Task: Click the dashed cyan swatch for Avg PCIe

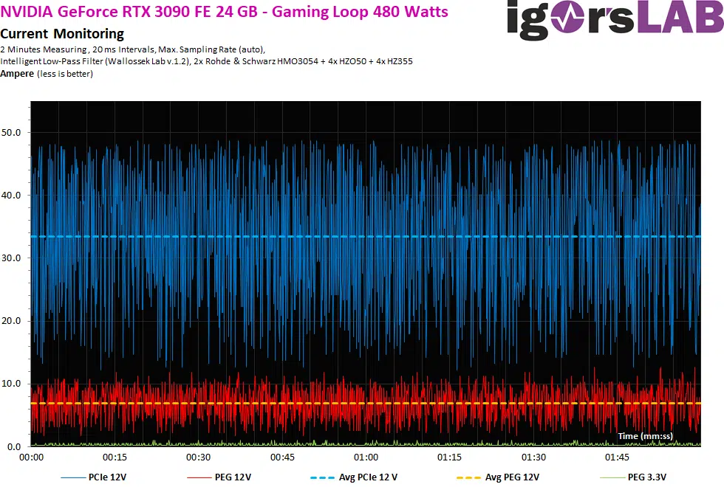Action: click(323, 478)
